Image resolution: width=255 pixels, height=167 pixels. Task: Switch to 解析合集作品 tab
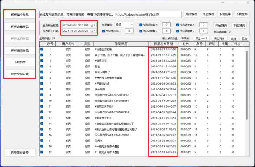tap(20, 27)
